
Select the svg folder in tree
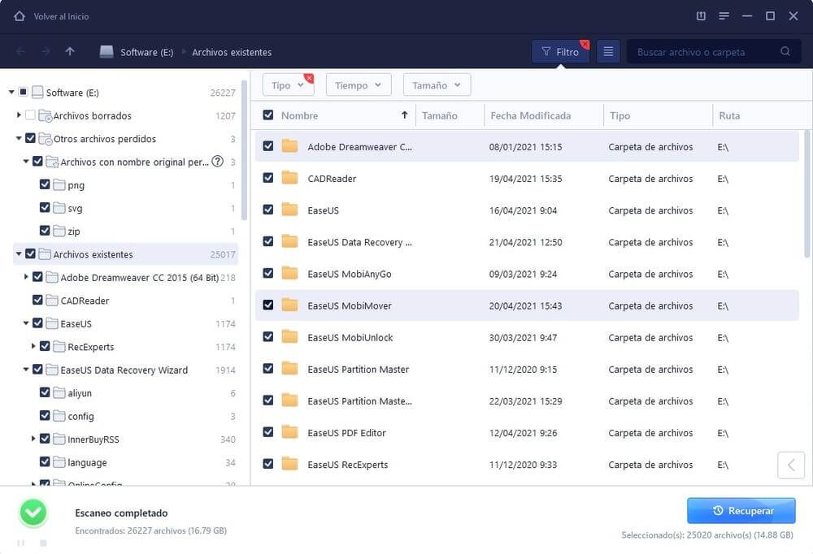(x=75, y=208)
